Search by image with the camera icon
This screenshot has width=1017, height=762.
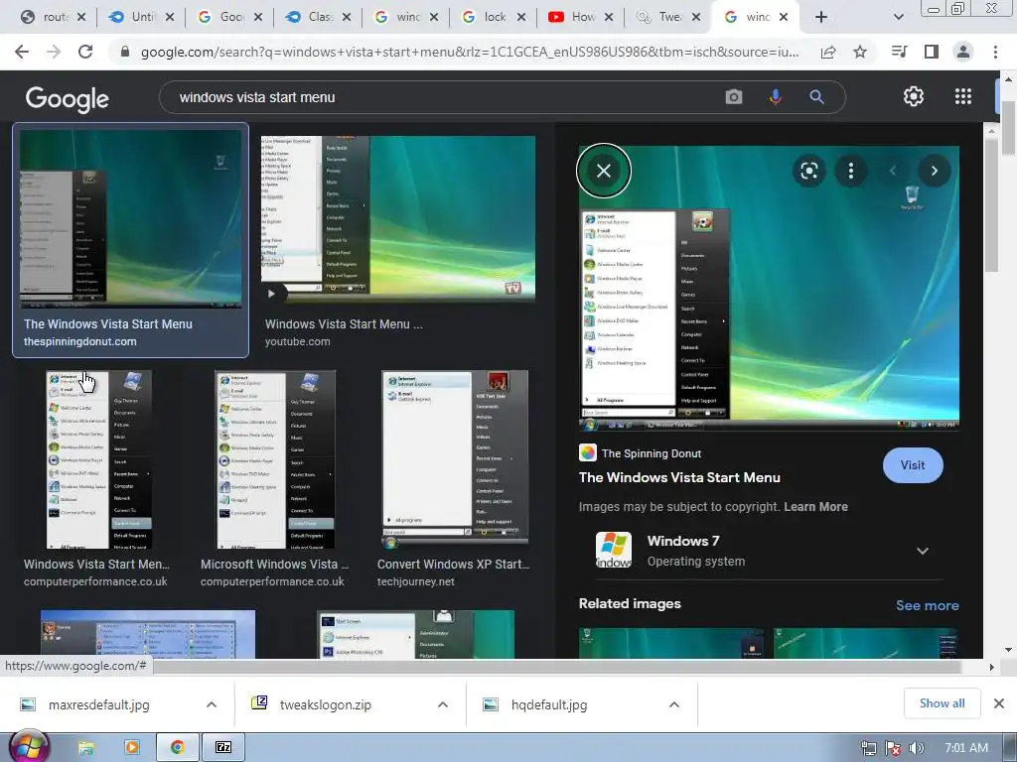(x=734, y=97)
